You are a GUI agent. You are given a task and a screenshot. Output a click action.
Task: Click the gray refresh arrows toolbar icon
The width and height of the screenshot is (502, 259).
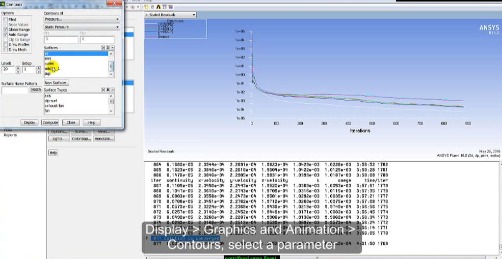pyautogui.click(x=152, y=7)
